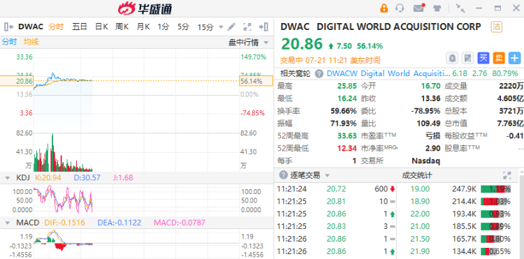Screen dimensions: 524x259
Task: Open the messages envelope icon
Action: coord(419,8)
